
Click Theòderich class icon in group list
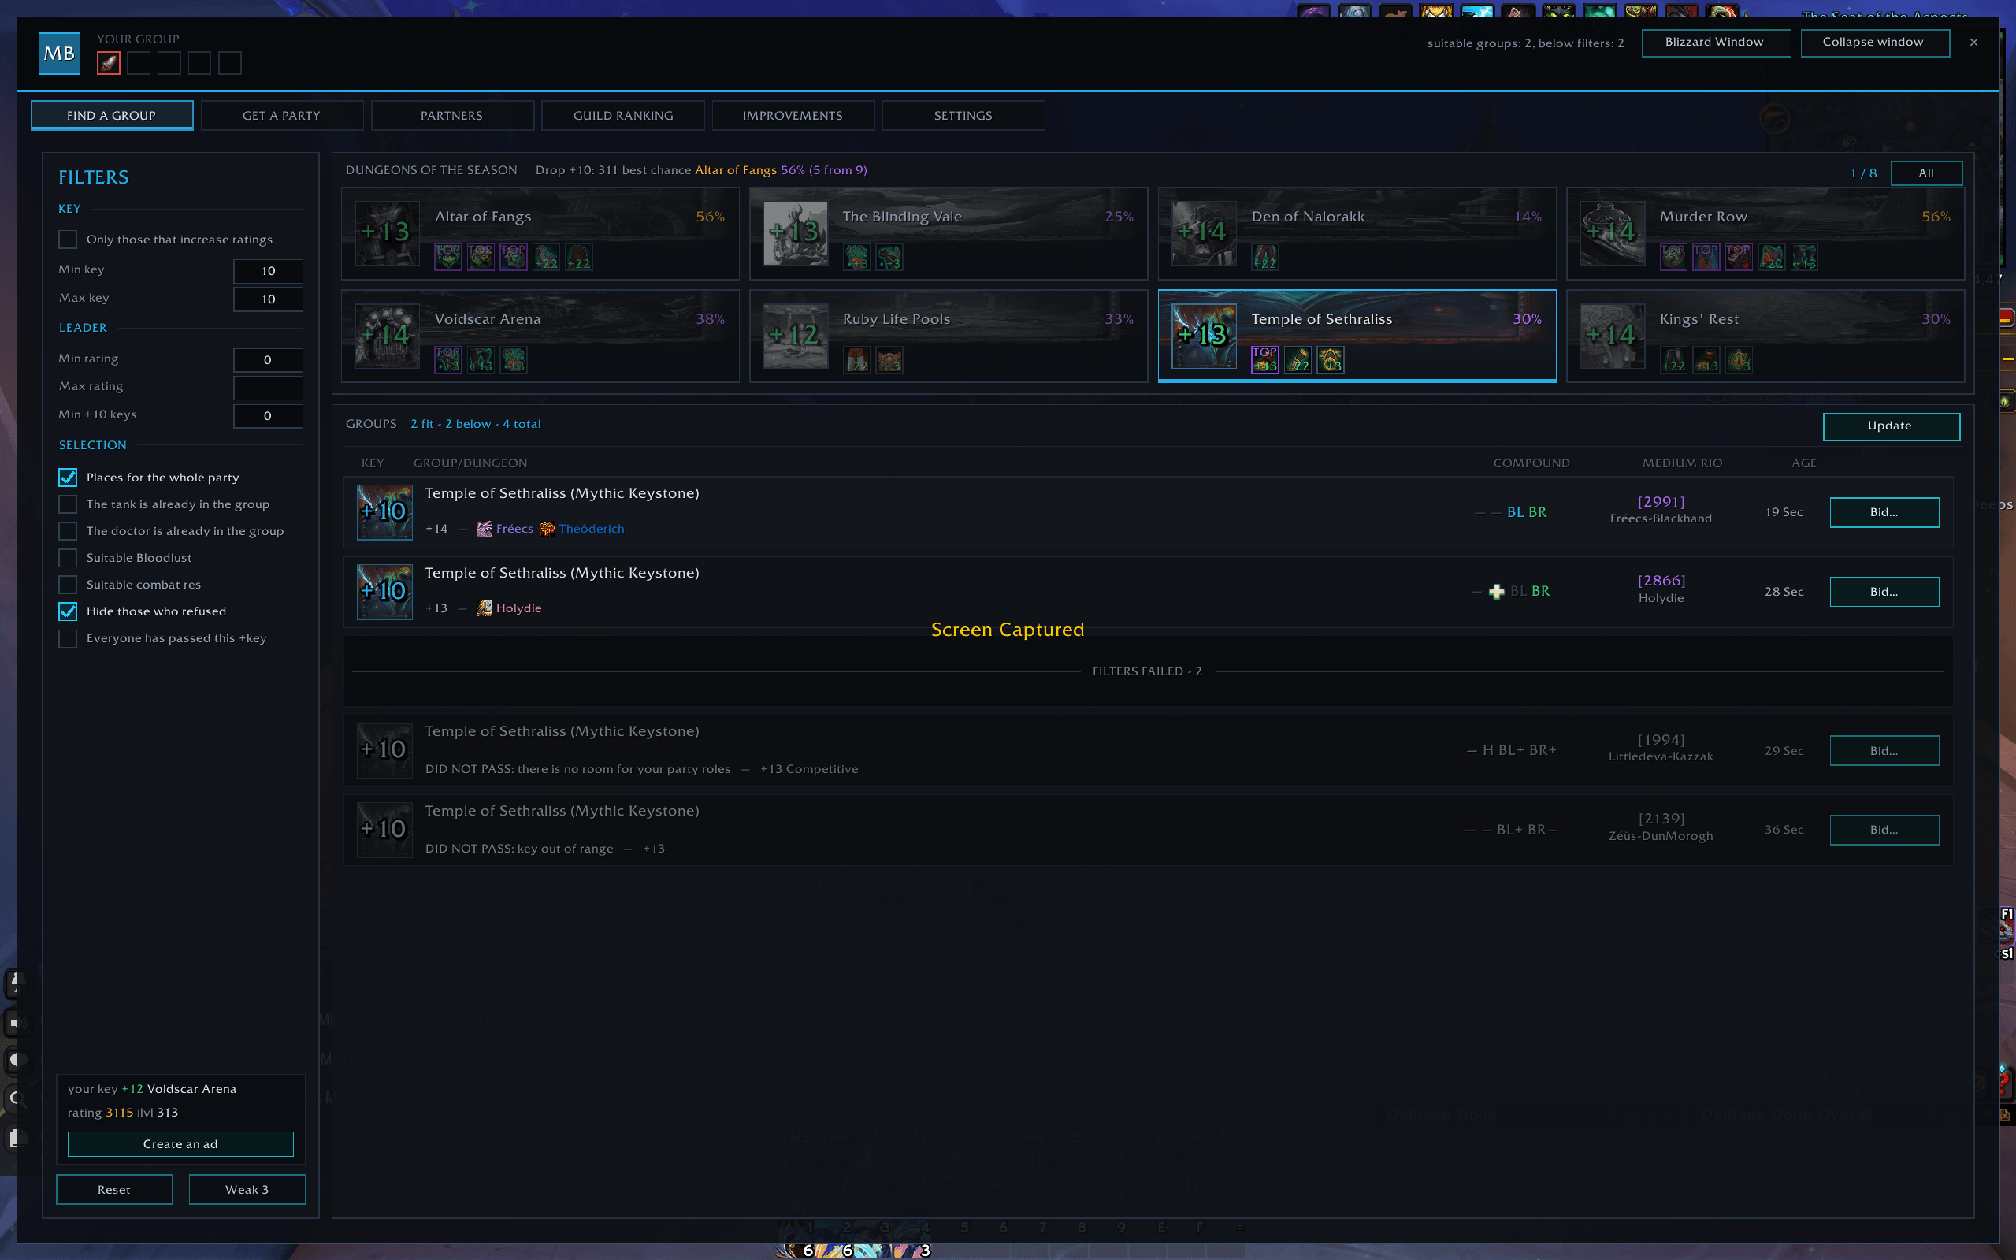click(548, 528)
